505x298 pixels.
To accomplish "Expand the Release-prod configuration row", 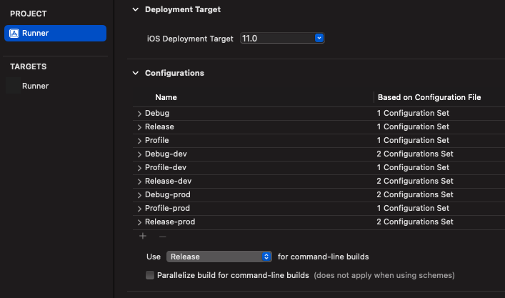I will 139,222.
